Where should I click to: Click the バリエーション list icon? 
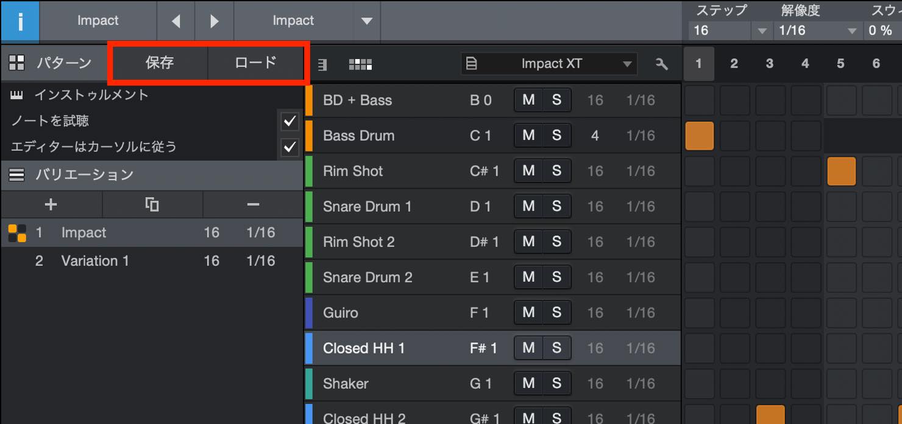point(16,175)
